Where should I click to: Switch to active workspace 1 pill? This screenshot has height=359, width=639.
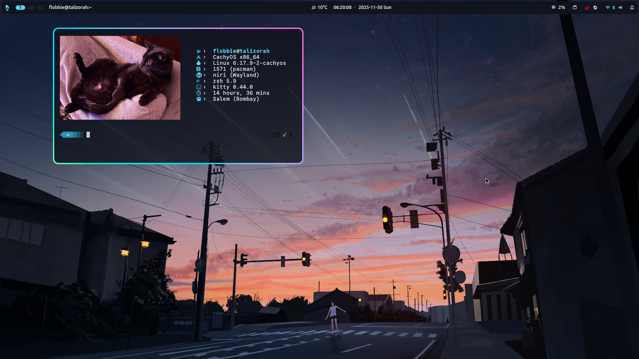click(x=20, y=7)
